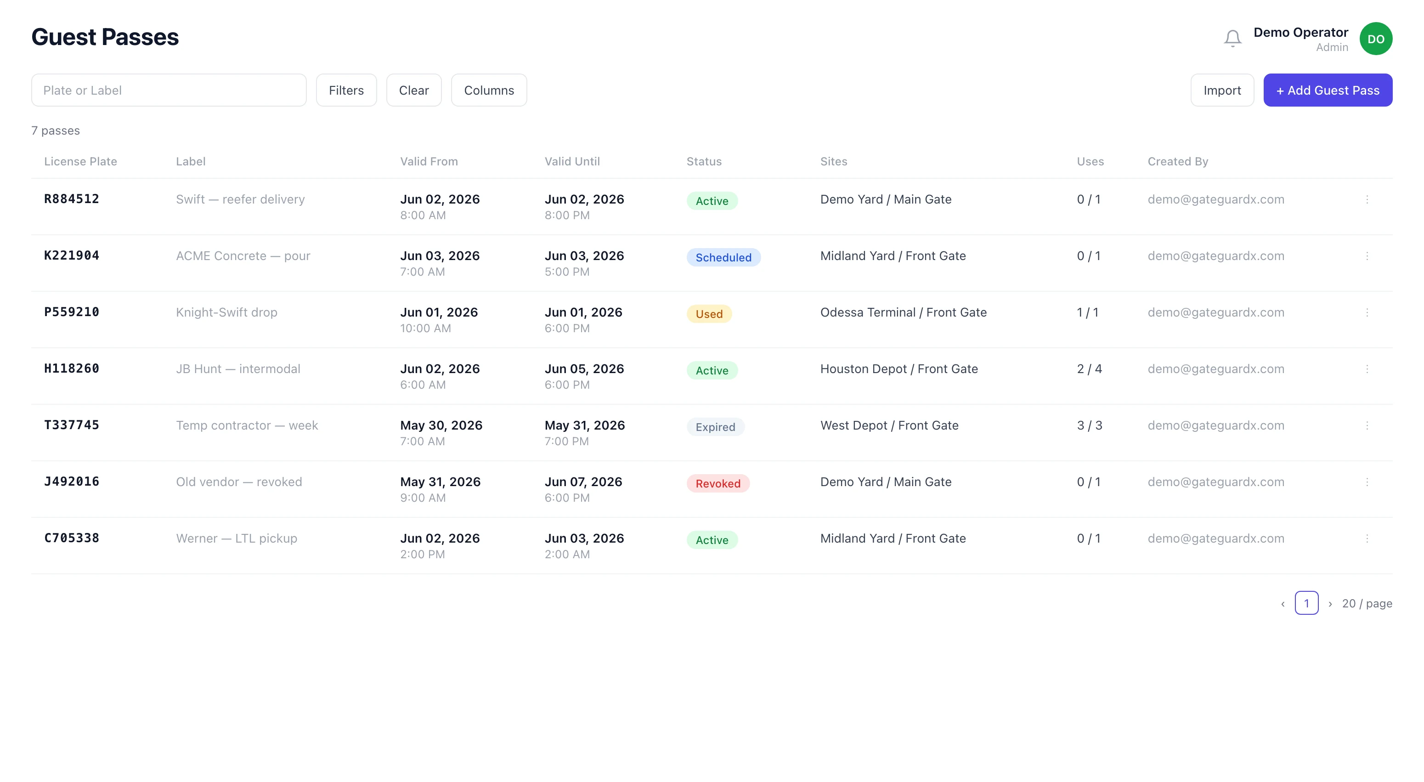1424x782 pixels.
Task: Click label Werner — LTL pickup
Action: pyautogui.click(x=236, y=538)
